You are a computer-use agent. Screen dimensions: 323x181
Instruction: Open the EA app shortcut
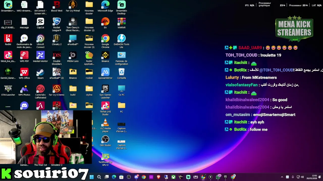[x=105, y=23]
